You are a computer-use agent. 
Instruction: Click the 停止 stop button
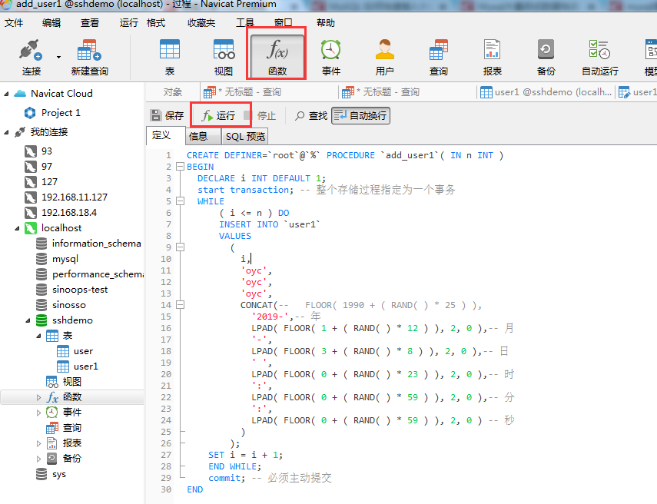pos(260,116)
